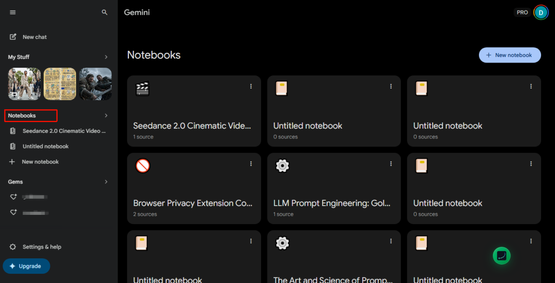Open three-dot menu on Browser Privacy Extension card
Viewport: 555px width, 283px height.
tap(251, 164)
